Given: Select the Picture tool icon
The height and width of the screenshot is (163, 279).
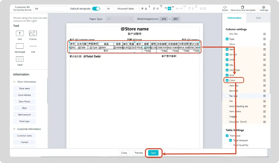Looking at the screenshot, I should pyautogui.click(x=33, y=33).
